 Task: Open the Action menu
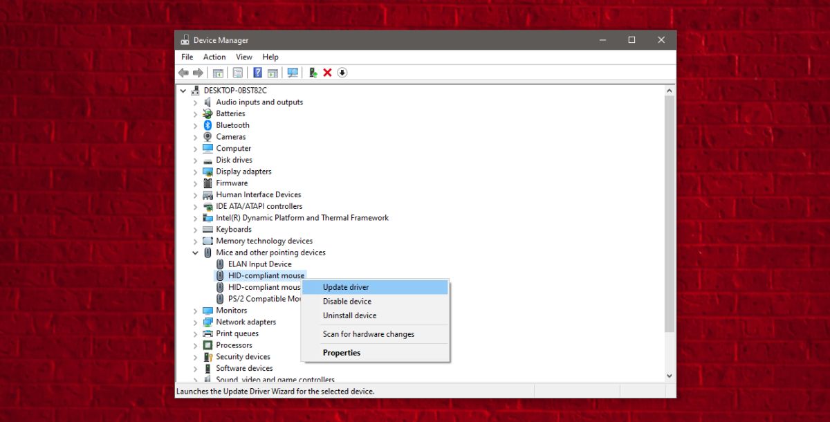point(214,57)
